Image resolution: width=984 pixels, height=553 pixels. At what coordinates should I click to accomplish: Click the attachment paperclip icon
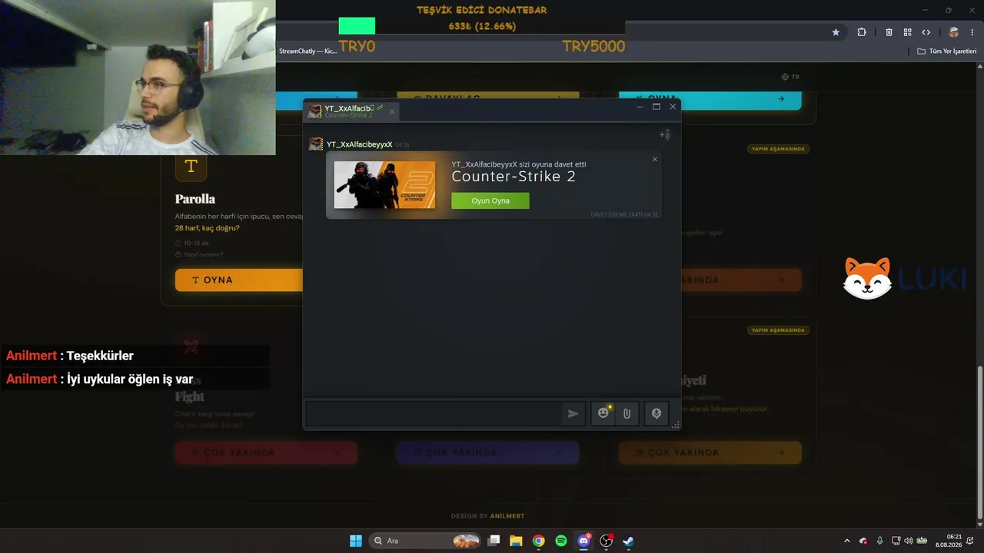627,413
